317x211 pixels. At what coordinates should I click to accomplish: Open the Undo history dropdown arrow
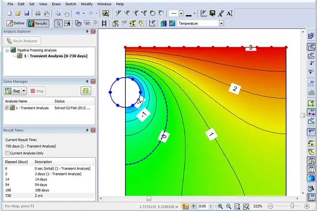click(84, 14)
